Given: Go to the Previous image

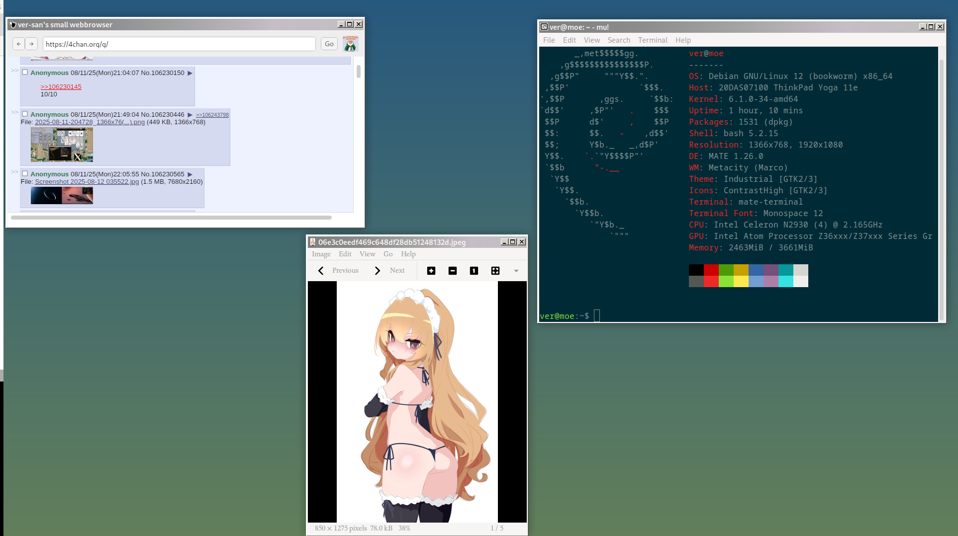Looking at the screenshot, I should (338, 271).
